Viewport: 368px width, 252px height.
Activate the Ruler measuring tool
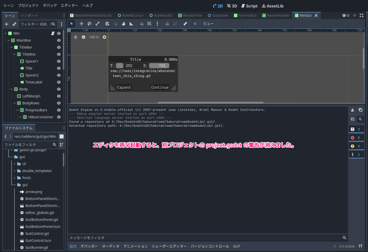tap(131, 24)
